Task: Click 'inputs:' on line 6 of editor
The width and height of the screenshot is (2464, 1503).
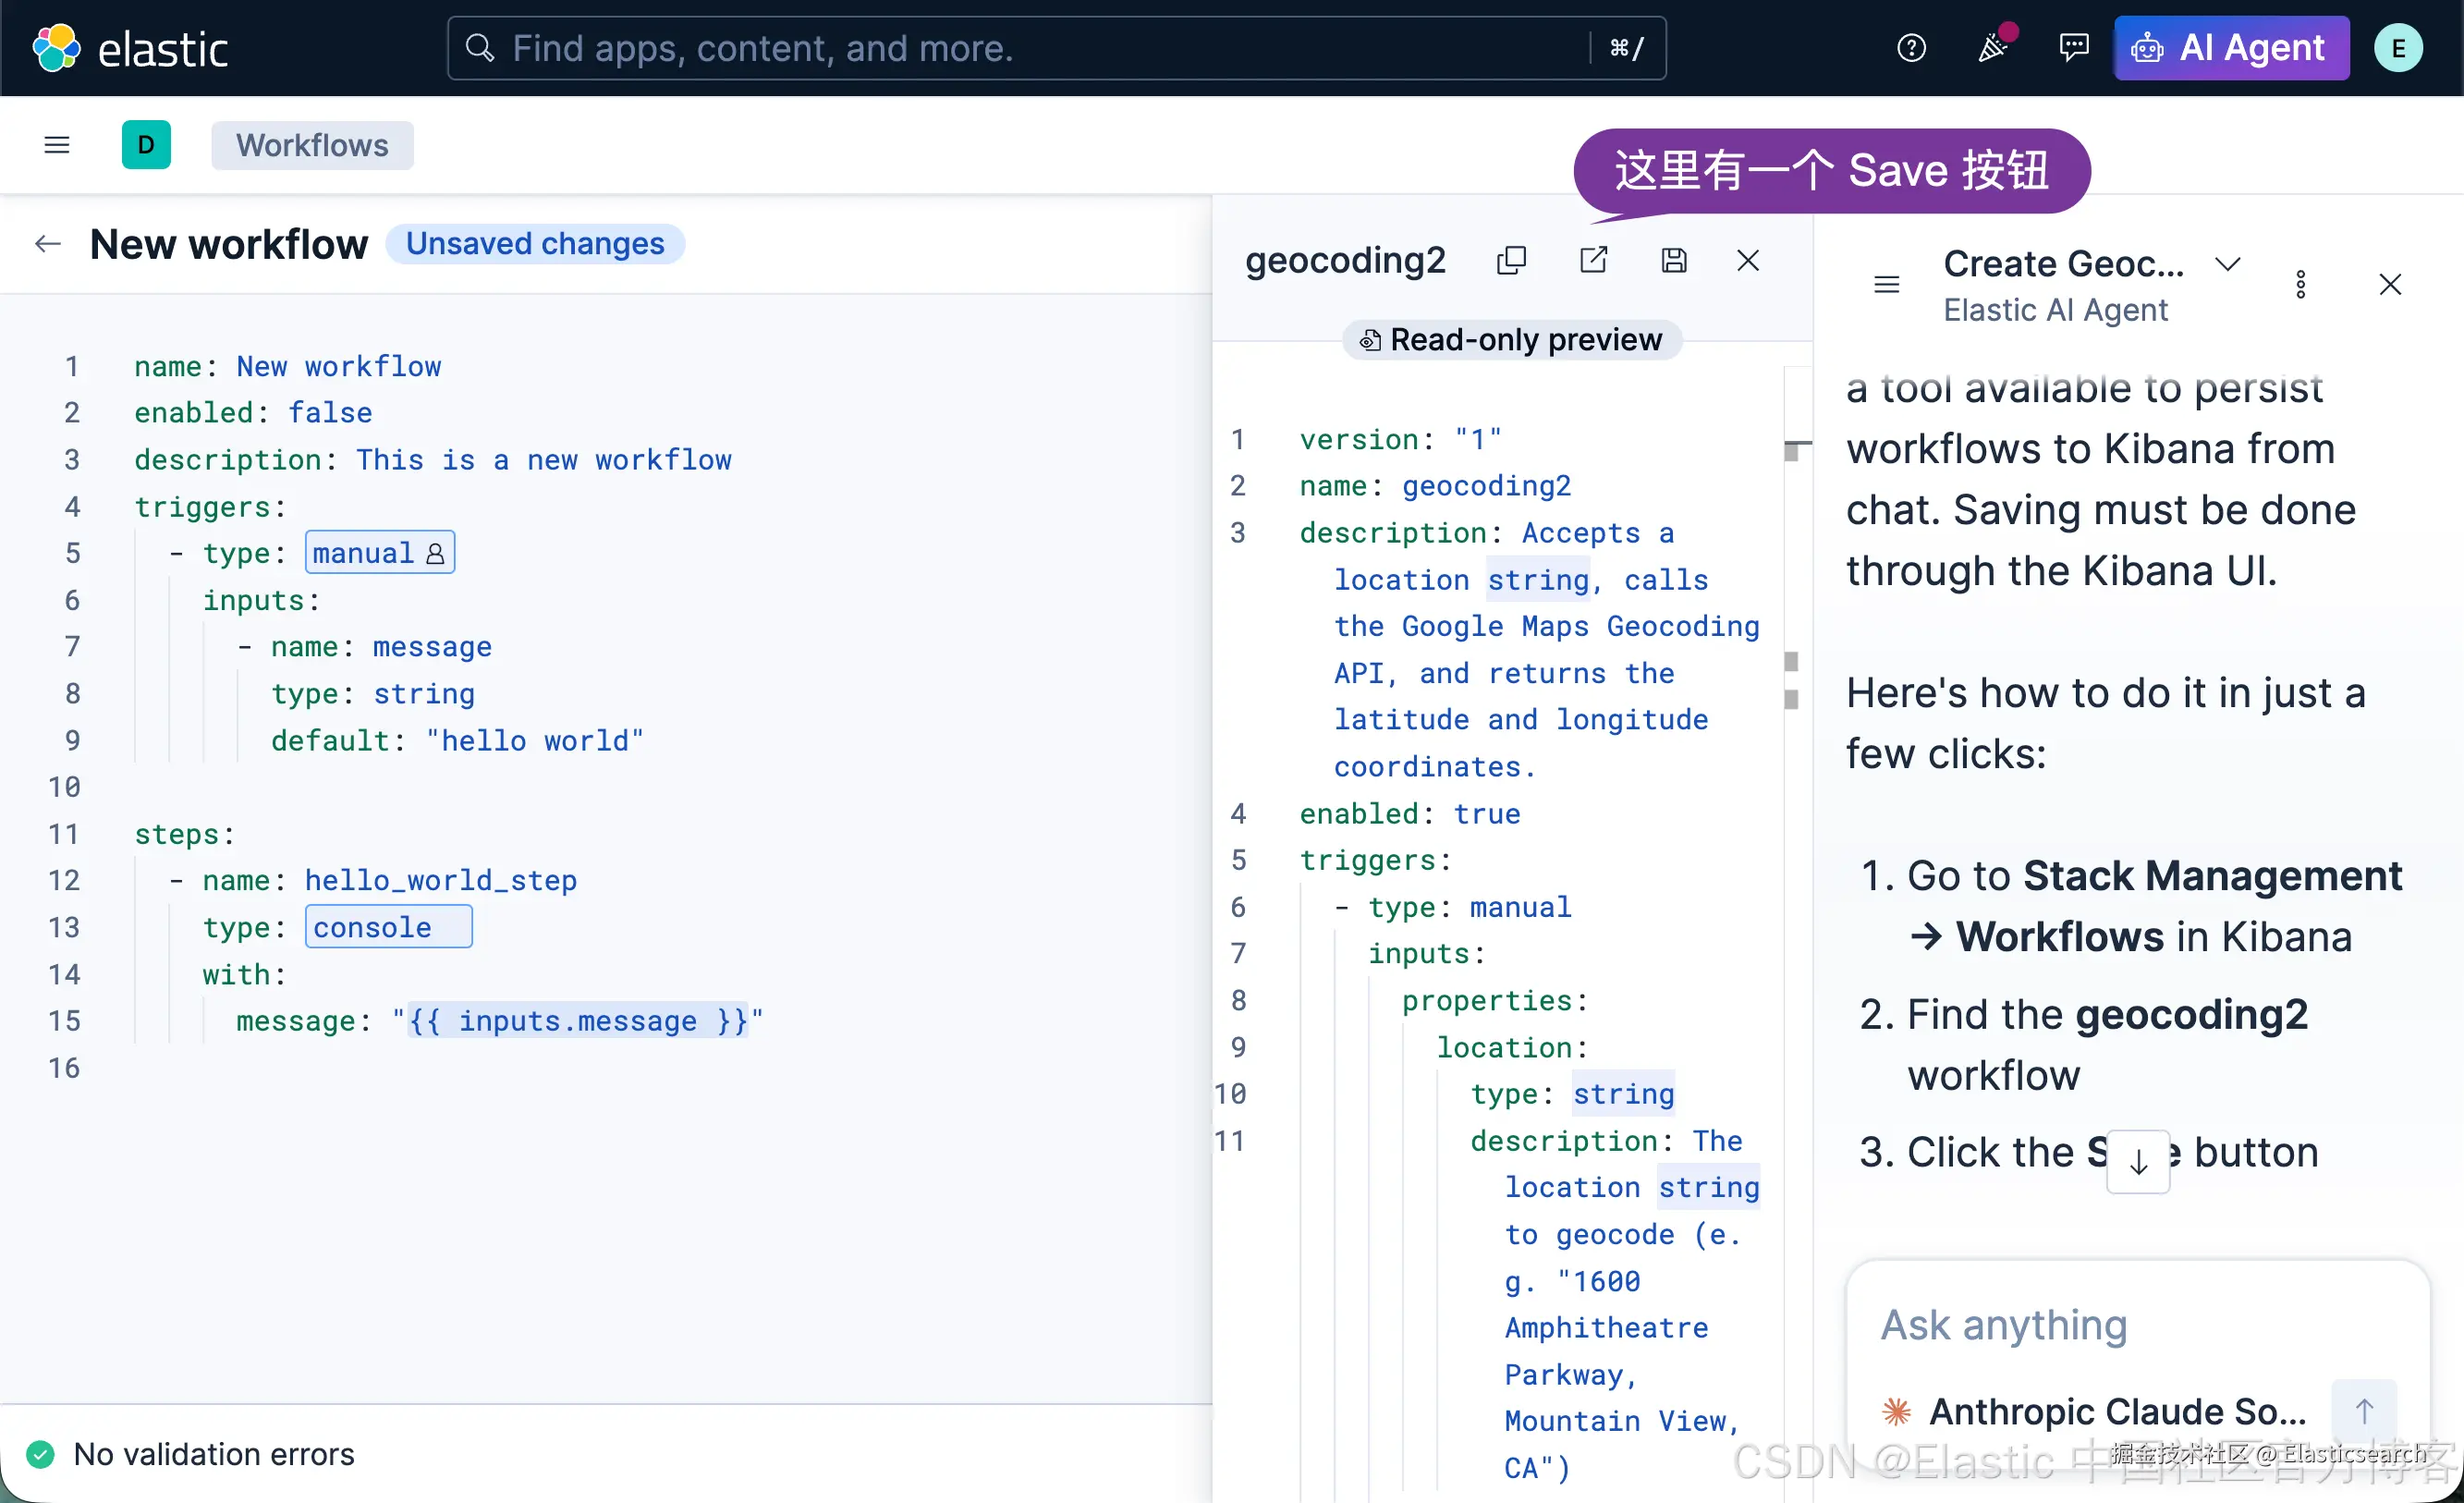Action: [x=261, y=600]
